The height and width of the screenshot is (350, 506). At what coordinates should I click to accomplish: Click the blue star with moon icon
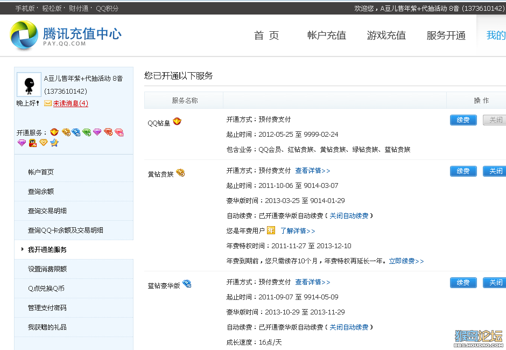pos(54,142)
